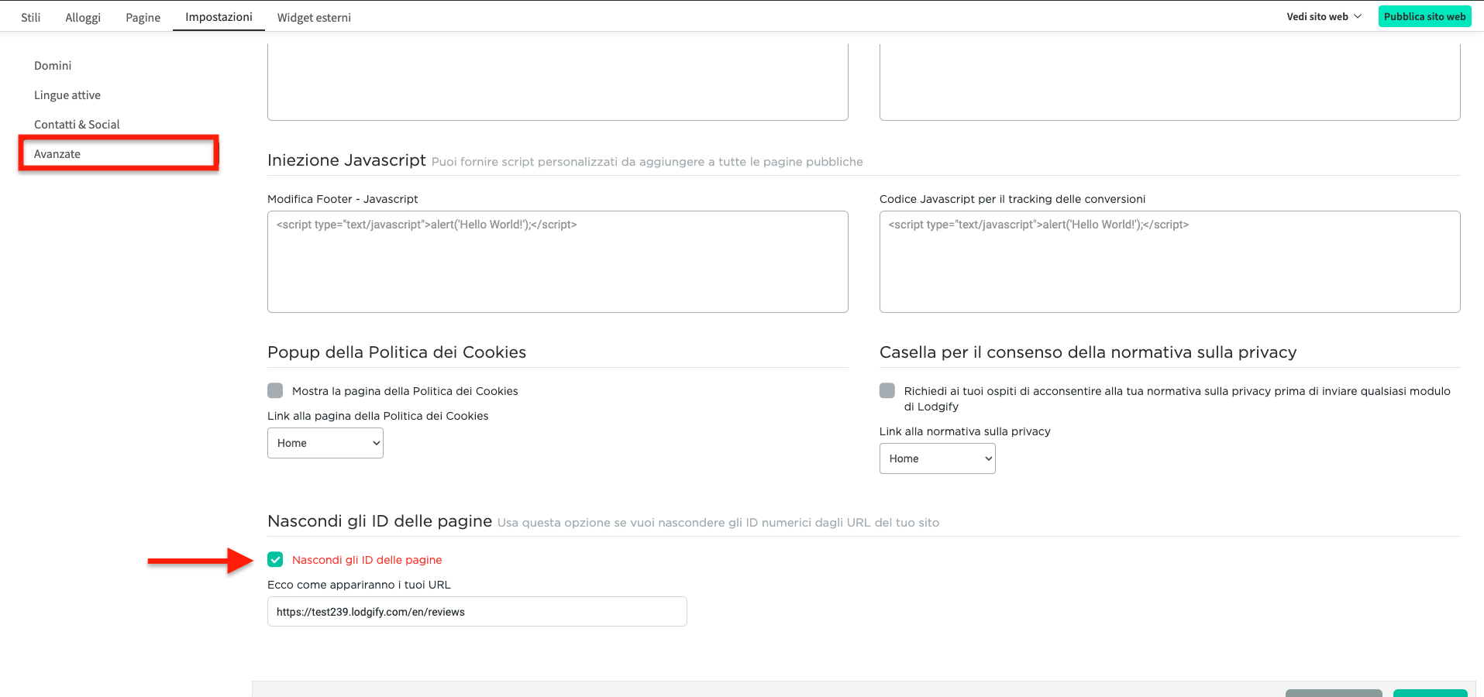The height and width of the screenshot is (697, 1484).
Task: Click the Iniezione Javascript section heading
Action: pos(346,160)
